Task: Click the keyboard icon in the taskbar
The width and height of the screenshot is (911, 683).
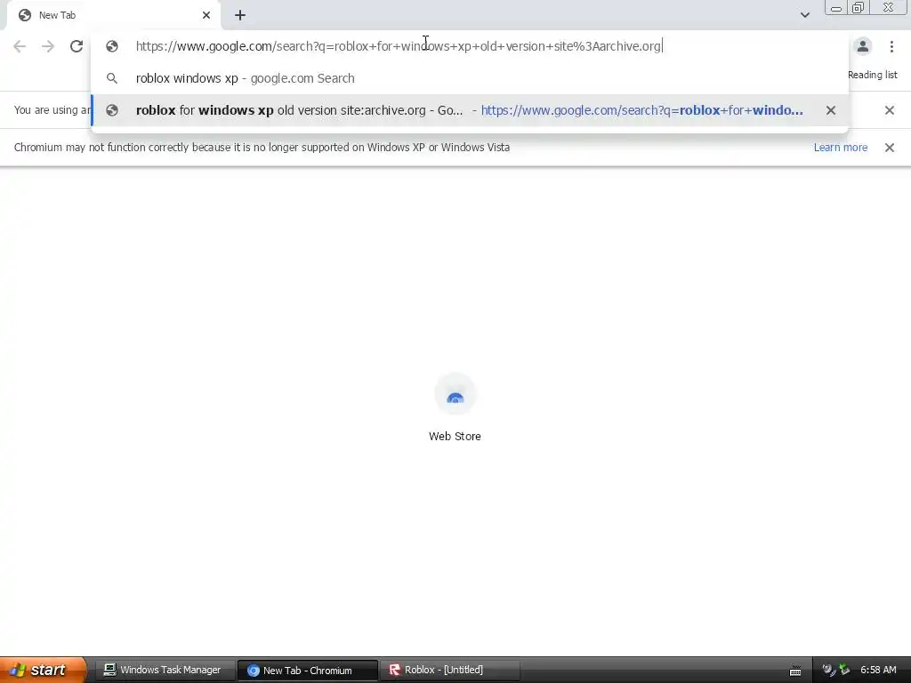Action: click(795, 671)
